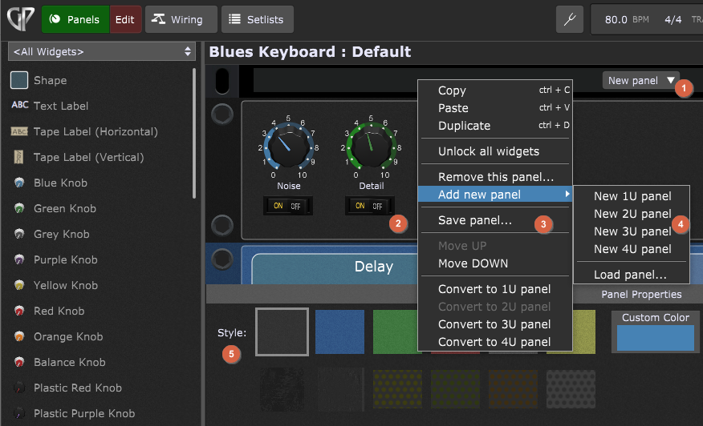Viewport: 703px width, 426px height.
Task: Select the Delay panel label
Action: click(373, 266)
